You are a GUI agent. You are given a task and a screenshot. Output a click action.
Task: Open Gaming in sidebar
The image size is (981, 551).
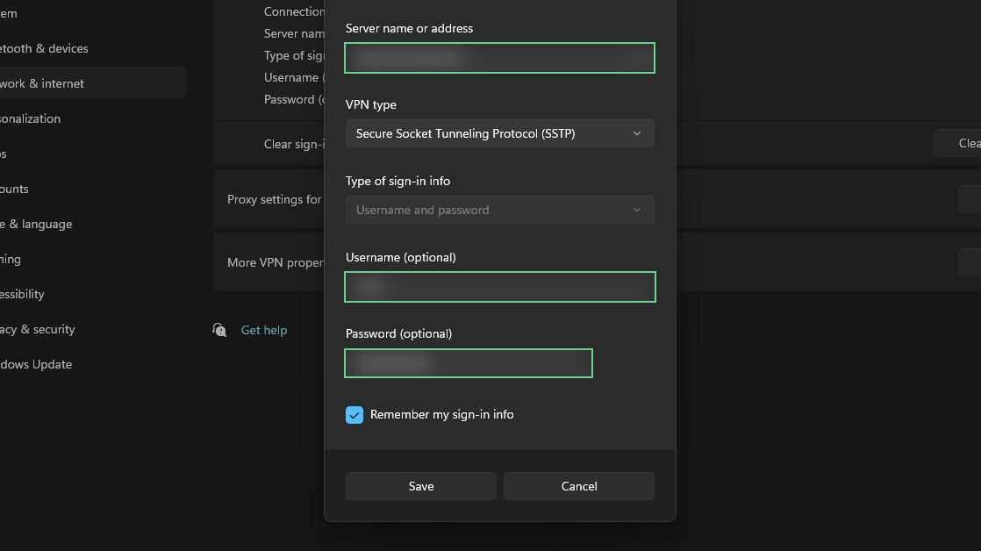point(11,258)
